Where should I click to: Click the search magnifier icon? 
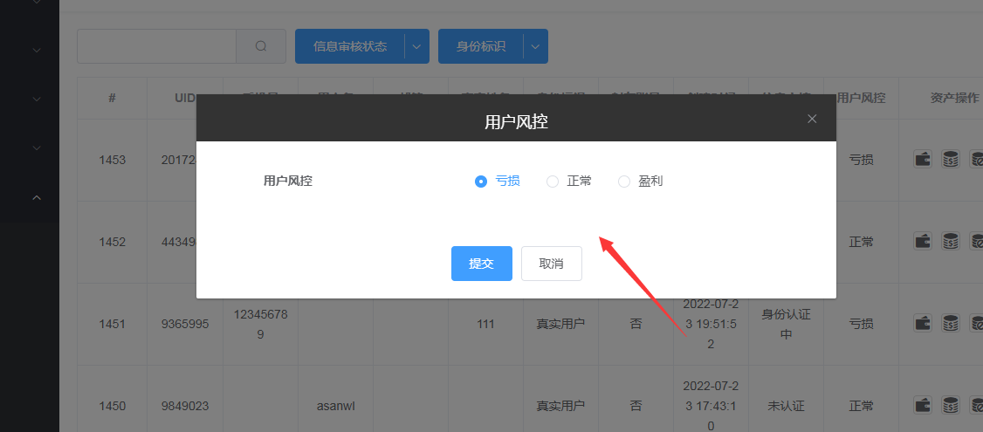click(x=261, y=46)
